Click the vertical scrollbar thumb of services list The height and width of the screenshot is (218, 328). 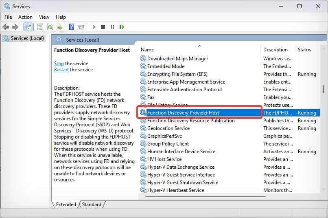click(x=324, y=89)
